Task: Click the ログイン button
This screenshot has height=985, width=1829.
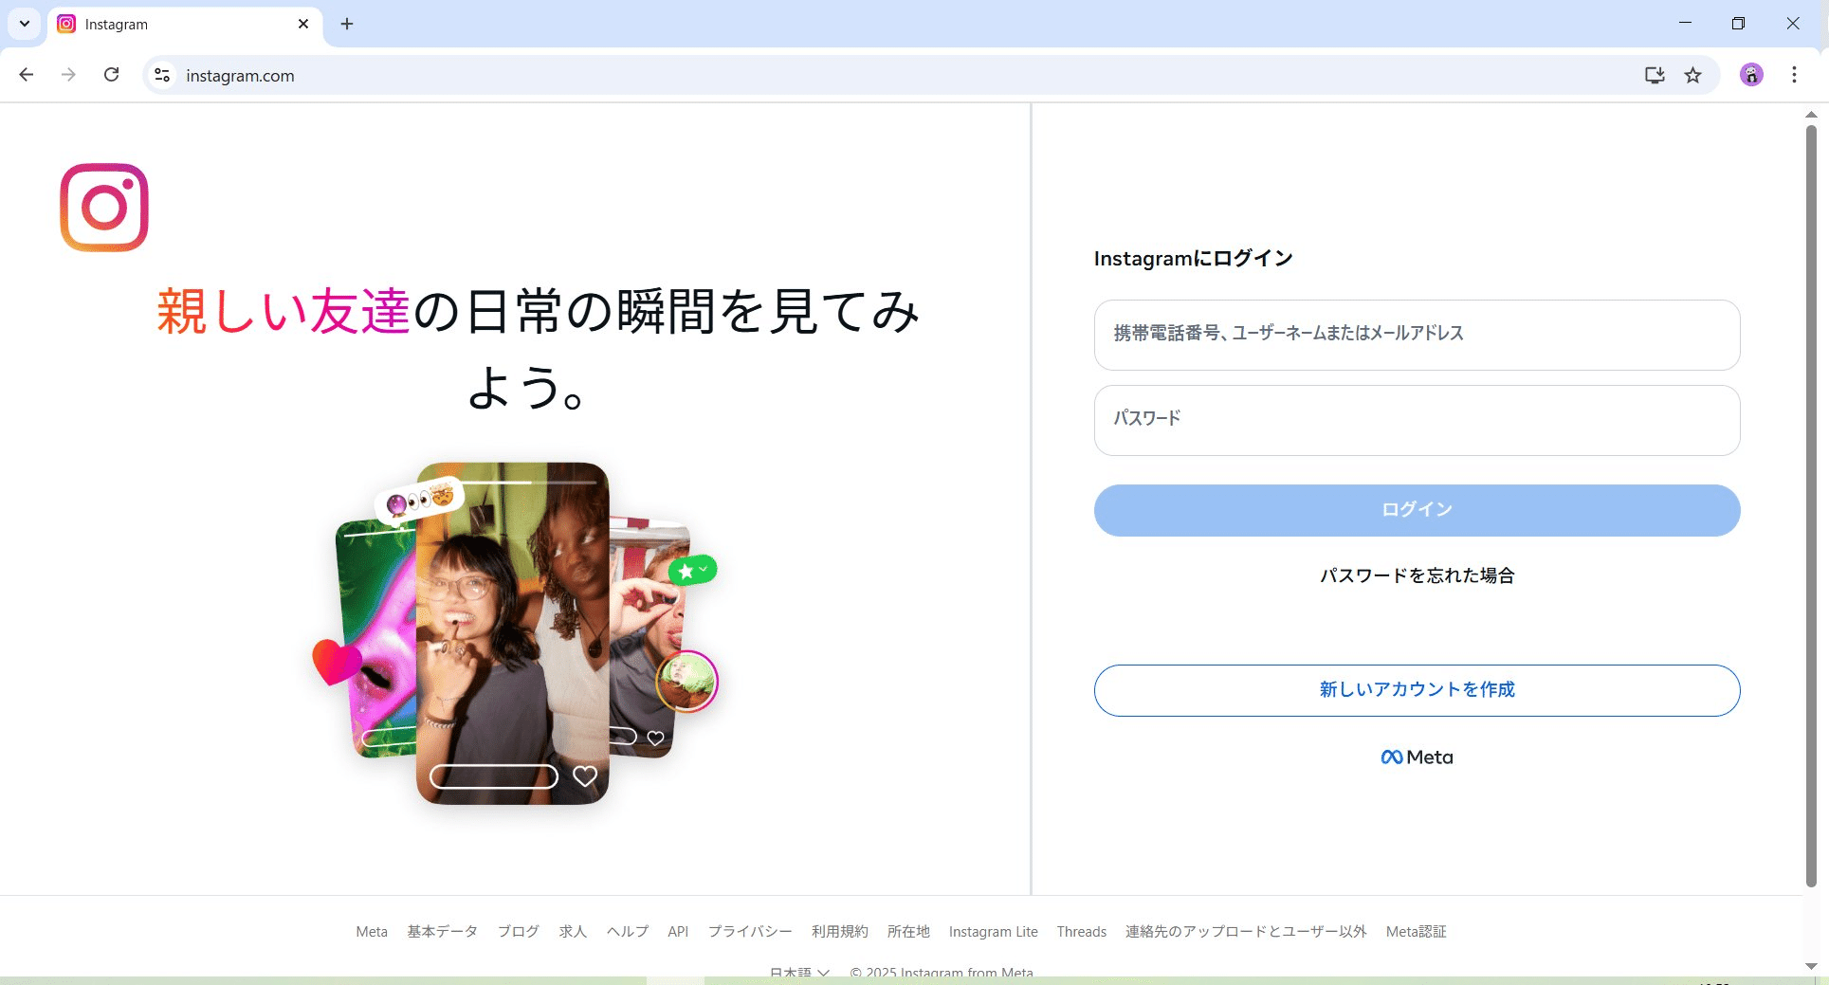Action: click(x=1416, y=509)
